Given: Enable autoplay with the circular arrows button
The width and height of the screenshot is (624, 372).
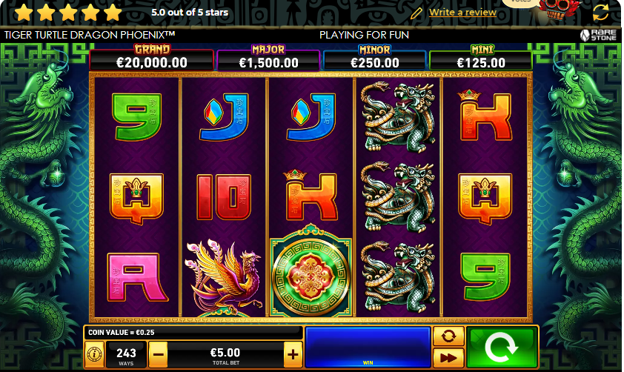Looking at the screenshot, I should click(448, 336).
